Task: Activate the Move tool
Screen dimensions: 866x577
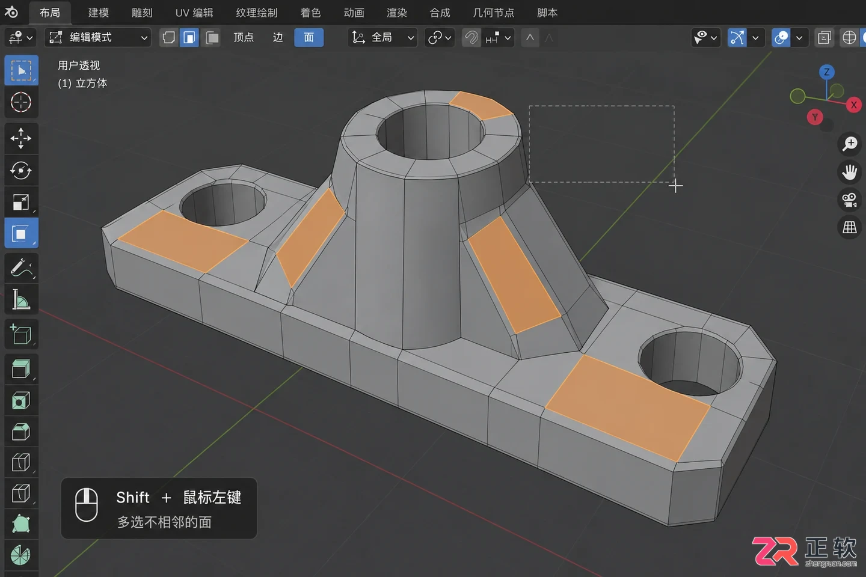Action: coord(21,138)
